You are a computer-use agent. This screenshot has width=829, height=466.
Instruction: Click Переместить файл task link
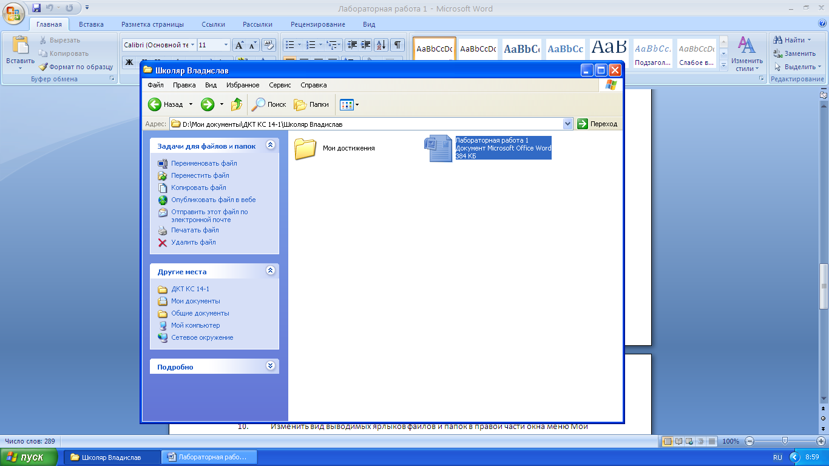pyautogui.click(x=194, y=175)
